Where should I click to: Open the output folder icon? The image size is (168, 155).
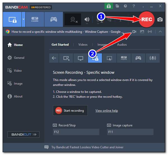click(x=117, y=6)
